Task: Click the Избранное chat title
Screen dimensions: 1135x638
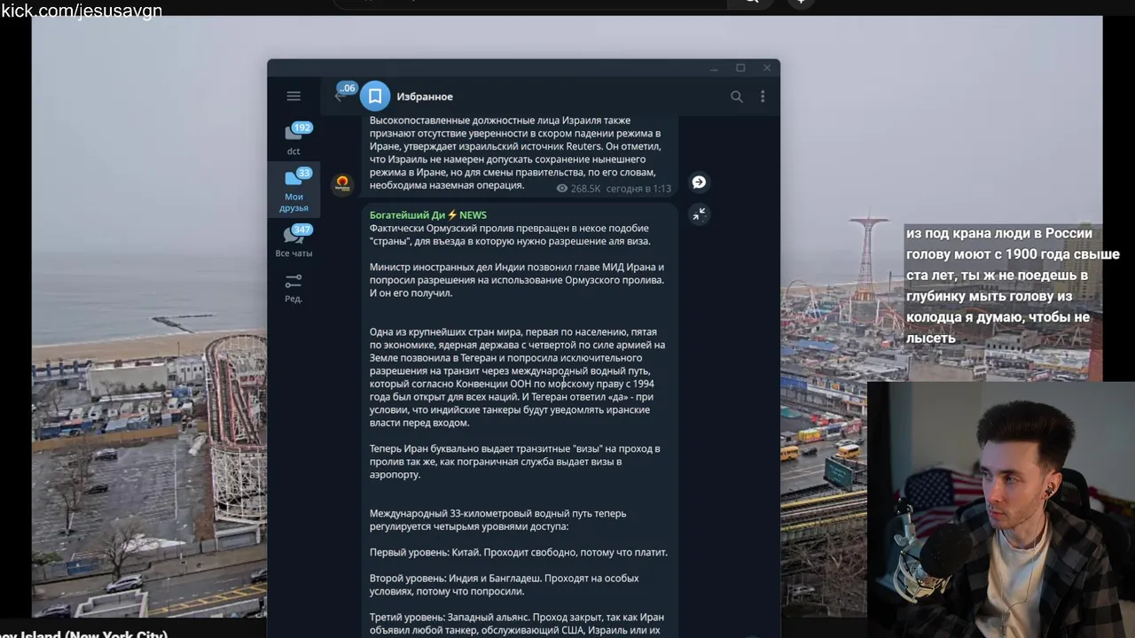Action: point(424,97)
